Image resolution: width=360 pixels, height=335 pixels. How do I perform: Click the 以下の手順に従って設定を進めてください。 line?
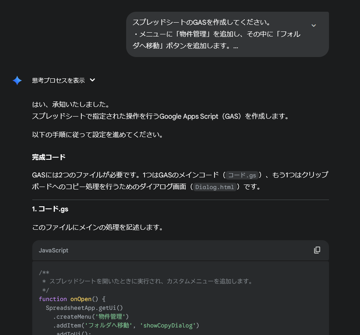coord(98,135)
